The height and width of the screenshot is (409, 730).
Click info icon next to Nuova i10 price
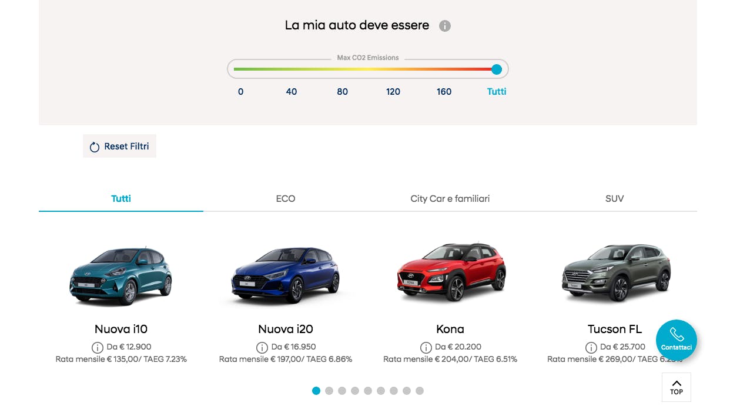(98, 347)
